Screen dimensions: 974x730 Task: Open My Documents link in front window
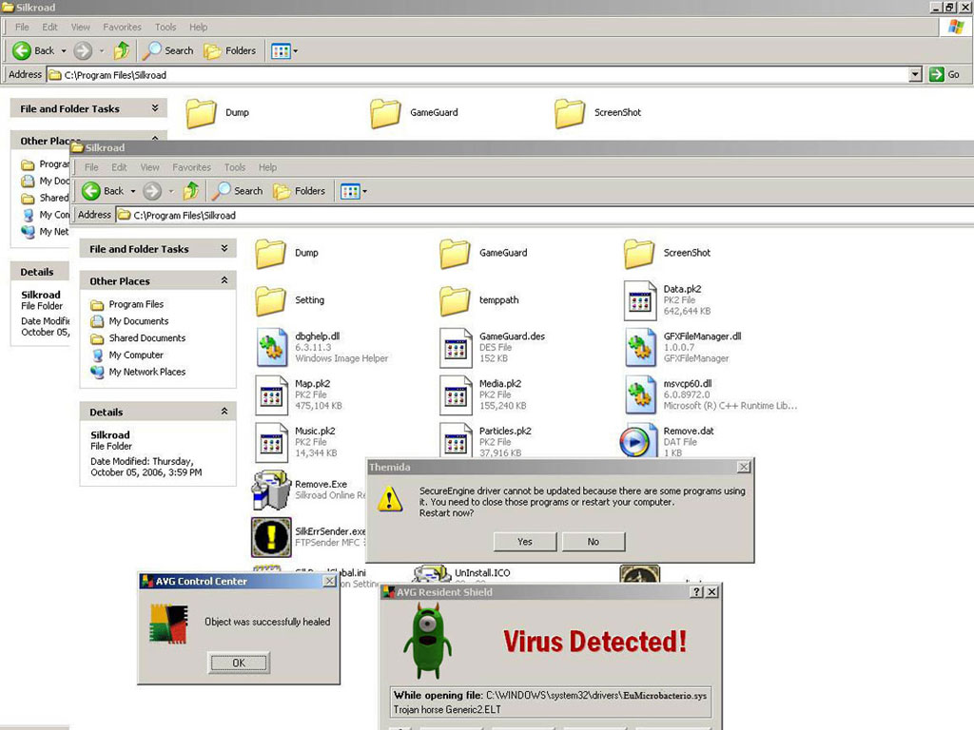coord(139,321)
